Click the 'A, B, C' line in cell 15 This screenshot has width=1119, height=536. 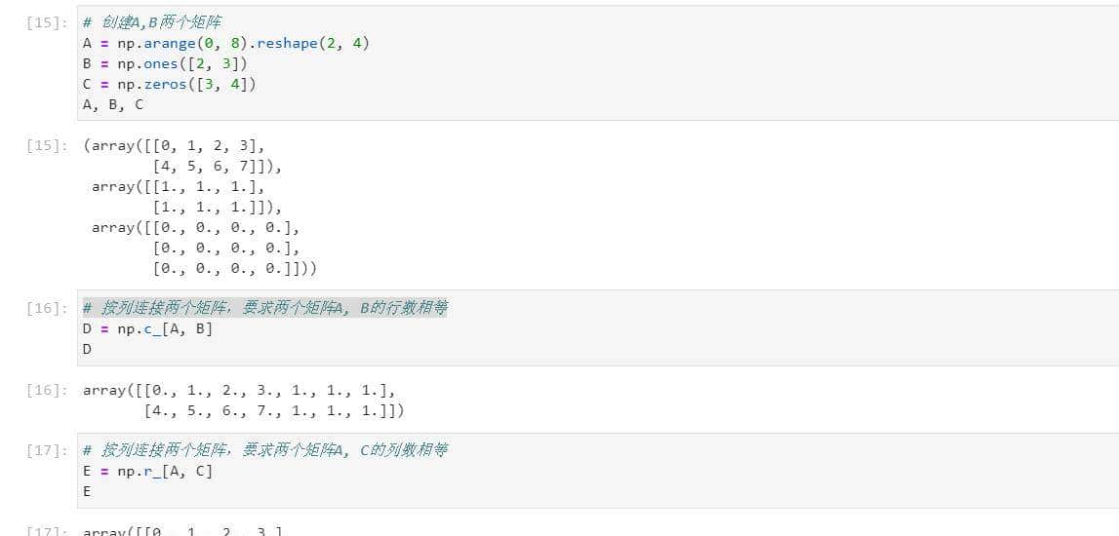click(x=113, y=105)
